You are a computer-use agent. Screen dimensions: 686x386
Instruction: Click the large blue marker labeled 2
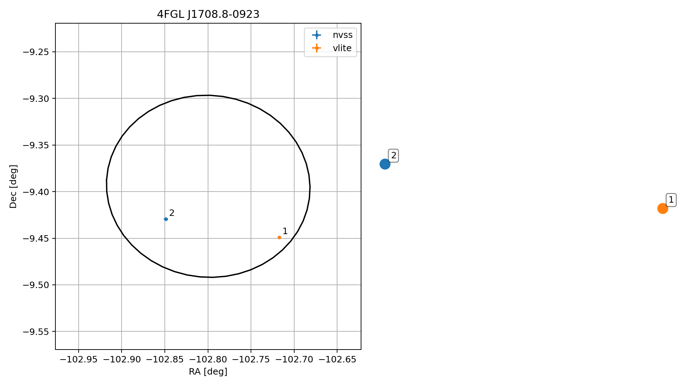point(385,164)
